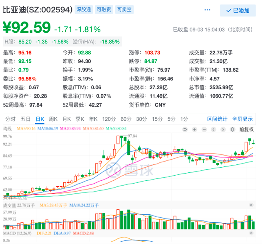
Task: Open the 前复权 adjustment dropdown
Action: pyautogui.click(x=246, y=129)
